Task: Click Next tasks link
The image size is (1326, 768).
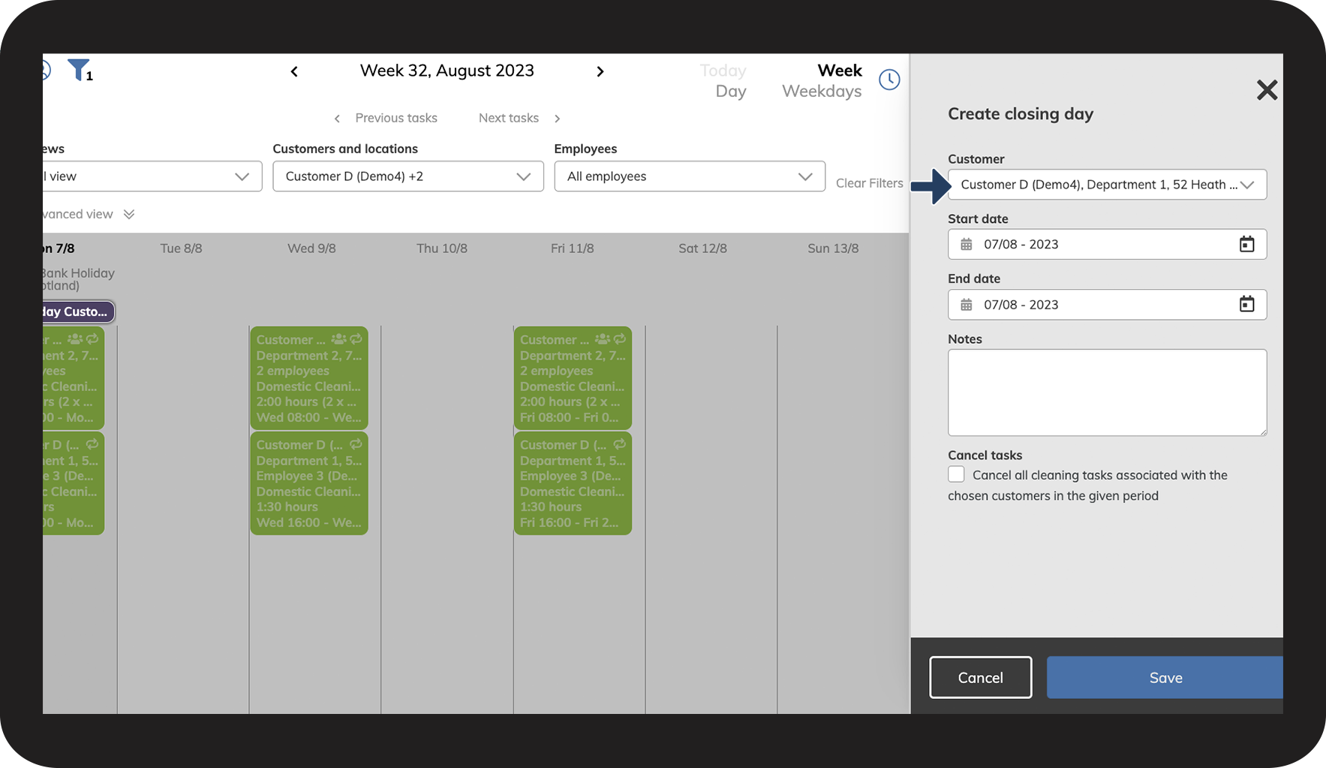Action: pyautogui.click(x=509, y=118)
